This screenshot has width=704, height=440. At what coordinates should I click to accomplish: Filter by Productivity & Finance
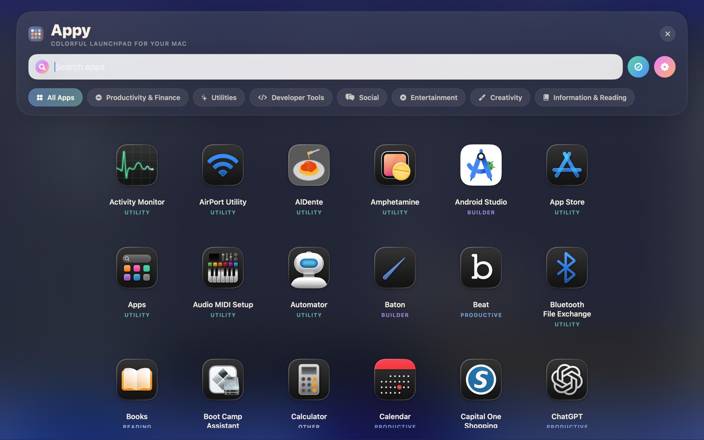[x=138, y=98]
